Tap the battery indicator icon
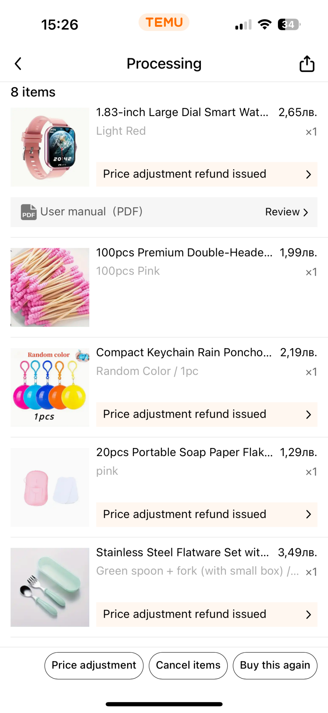Image resolution: width=328 pixels, height=713 pixels. [x=289, y=24]
